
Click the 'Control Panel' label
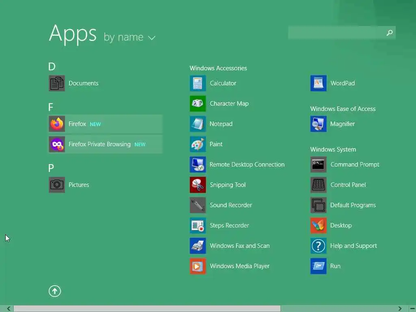(348, 185)
